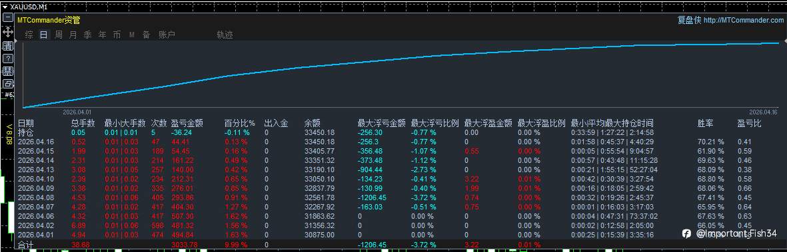Click the 30875.00 balance value
Screen dimensions: 787x252
point(319,235)
